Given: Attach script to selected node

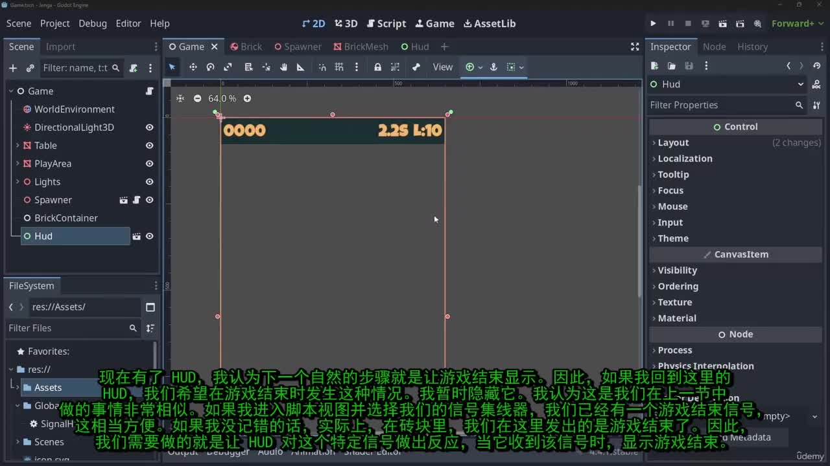Looking at the screenshot, I should 133,68.
